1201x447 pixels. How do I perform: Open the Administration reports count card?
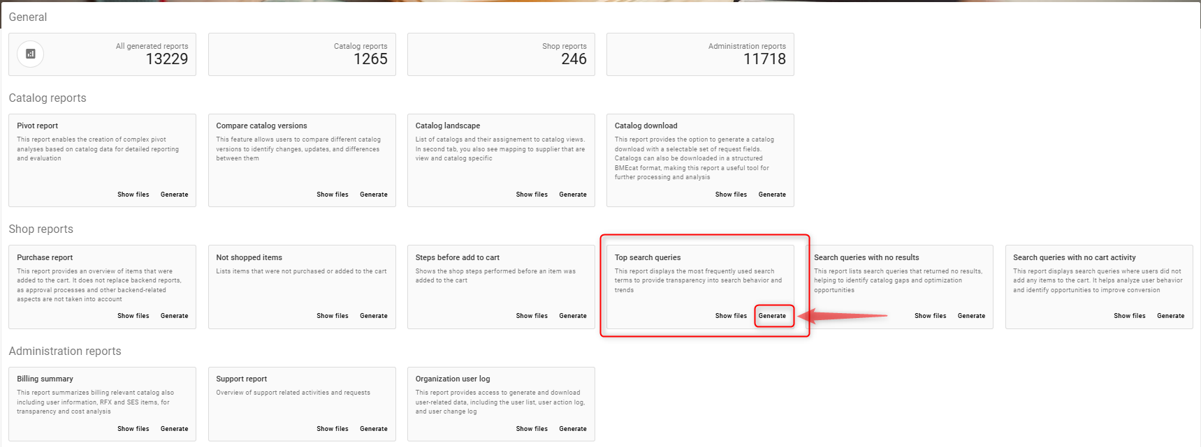point(700,54)
